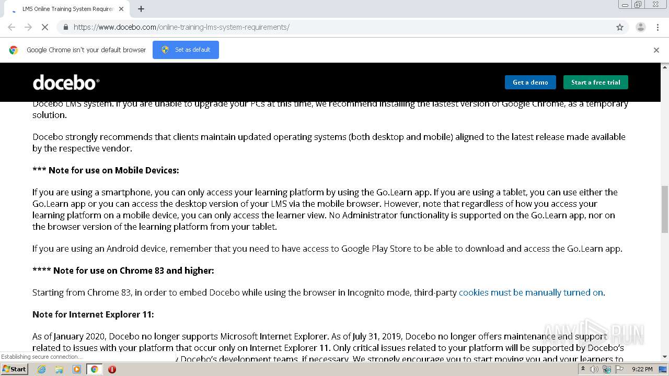This screenshot has height=376, width=669.
Task: Click the Note for use on Chrome 83 heading
Action: [123, 271]
